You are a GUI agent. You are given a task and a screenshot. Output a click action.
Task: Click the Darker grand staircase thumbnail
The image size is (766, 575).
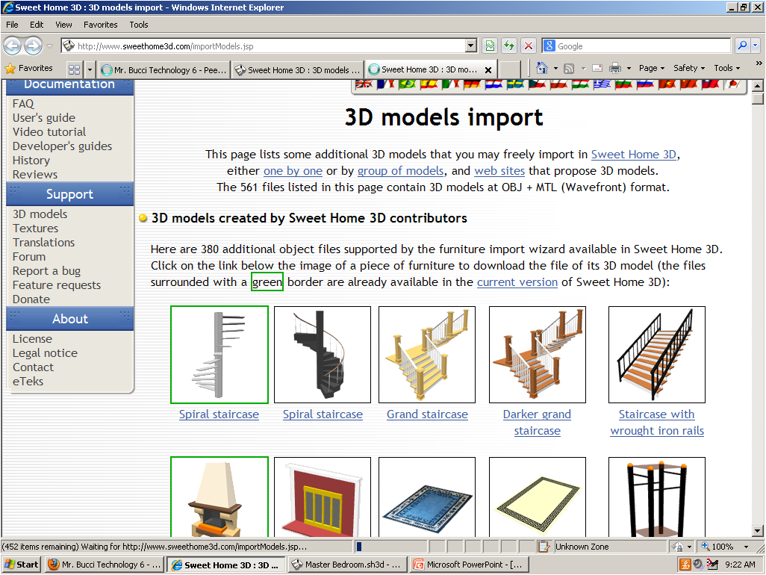pos(538,355)
